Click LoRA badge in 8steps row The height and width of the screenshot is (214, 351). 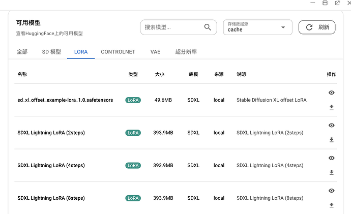[x=133, y=198]
